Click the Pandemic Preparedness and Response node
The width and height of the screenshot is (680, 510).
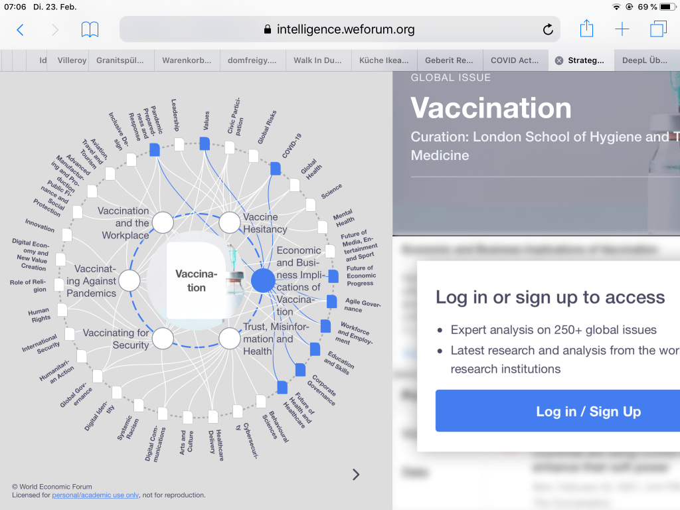(155, 150)
